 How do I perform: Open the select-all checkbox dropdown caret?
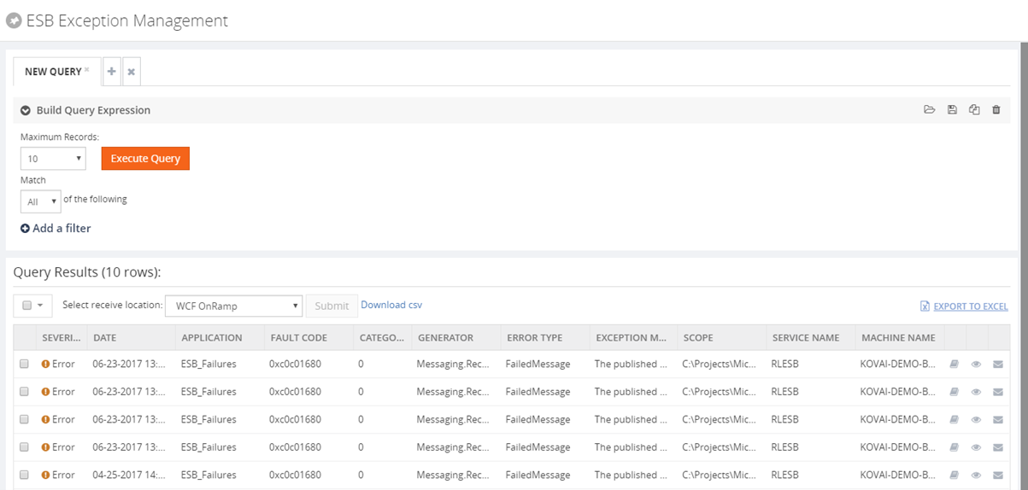[40, 306]
